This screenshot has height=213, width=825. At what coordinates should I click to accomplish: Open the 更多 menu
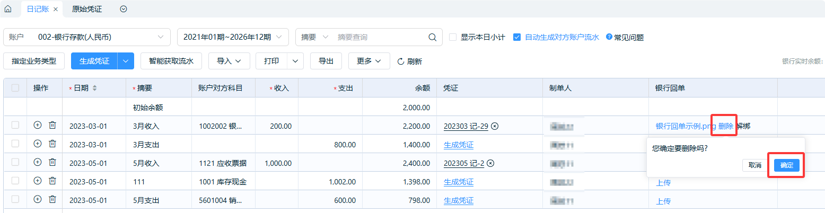click(369, 61)
